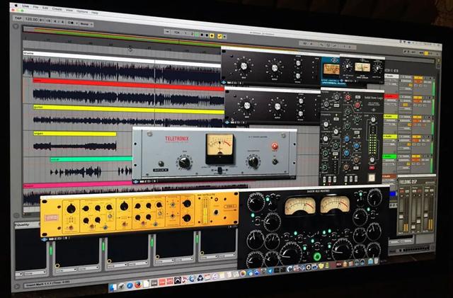Screen dimensions: 453x298
Task: Open Finder from the Dock
Action: [x=113, y=287]
